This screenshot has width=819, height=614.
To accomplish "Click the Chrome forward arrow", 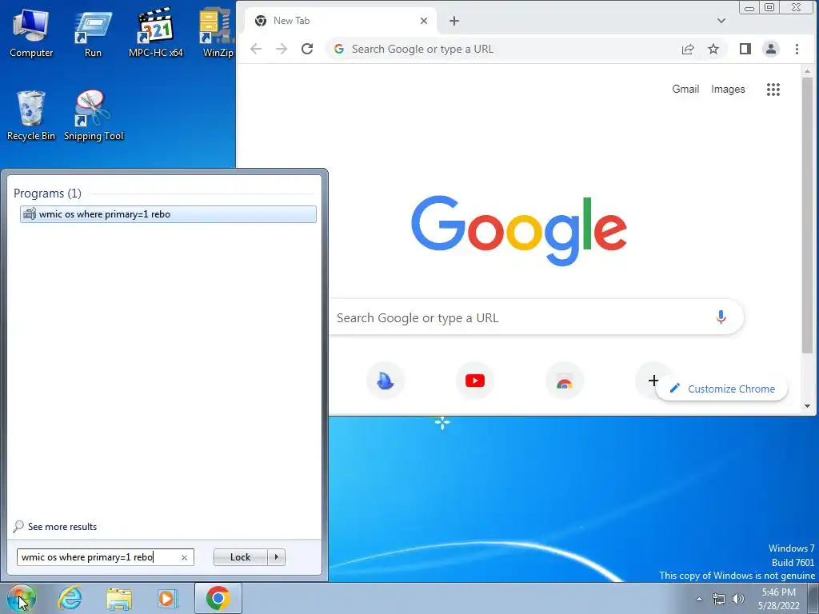I will point(282,49).
